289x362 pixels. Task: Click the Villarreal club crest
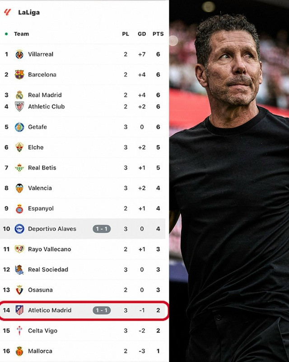point(19,54)
